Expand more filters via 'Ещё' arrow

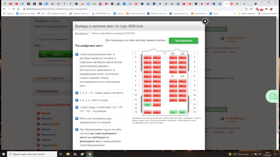click(x=38, y=46)
